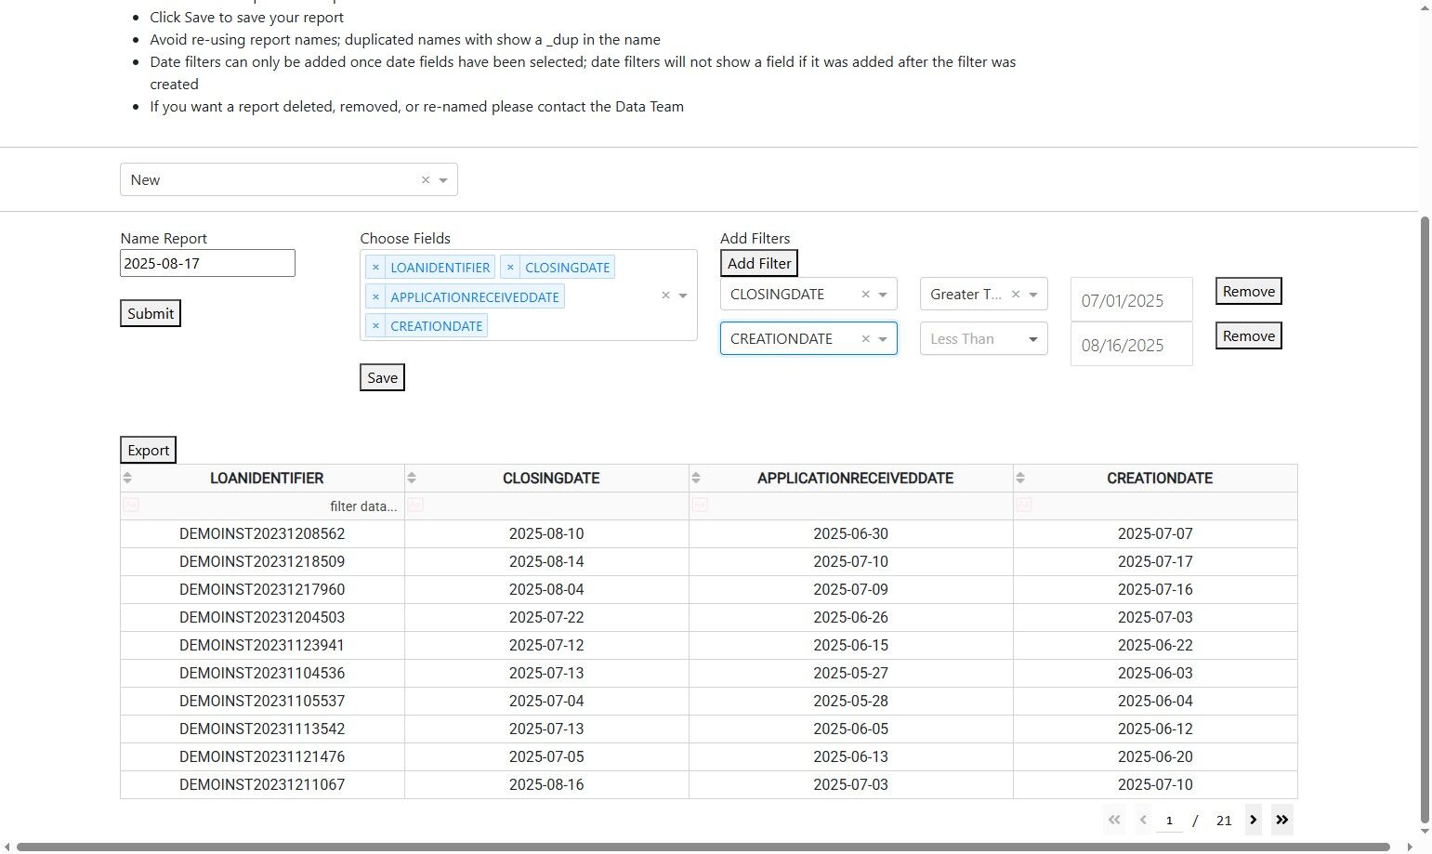
Task: Clear the CREATIONDATE filter field selection
Action: pos(865,339)
